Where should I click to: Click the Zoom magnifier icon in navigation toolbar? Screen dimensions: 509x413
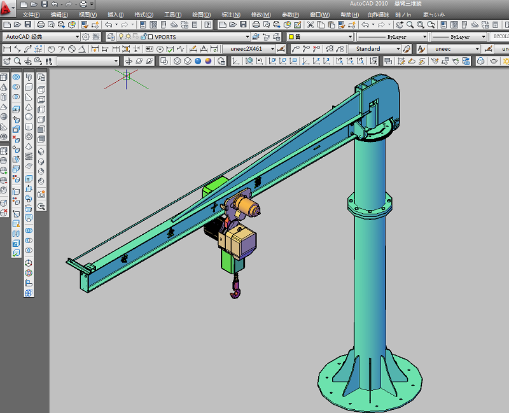click(x=18, y=61)
